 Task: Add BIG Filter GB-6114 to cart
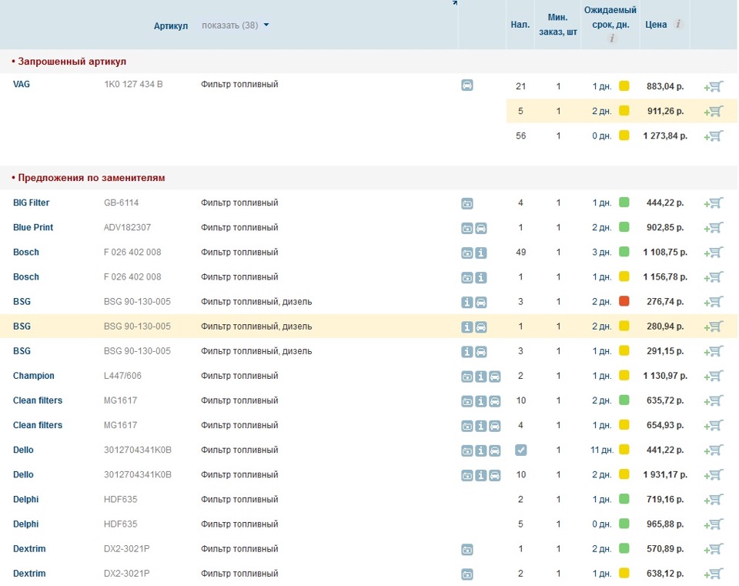tap(714, 203)
